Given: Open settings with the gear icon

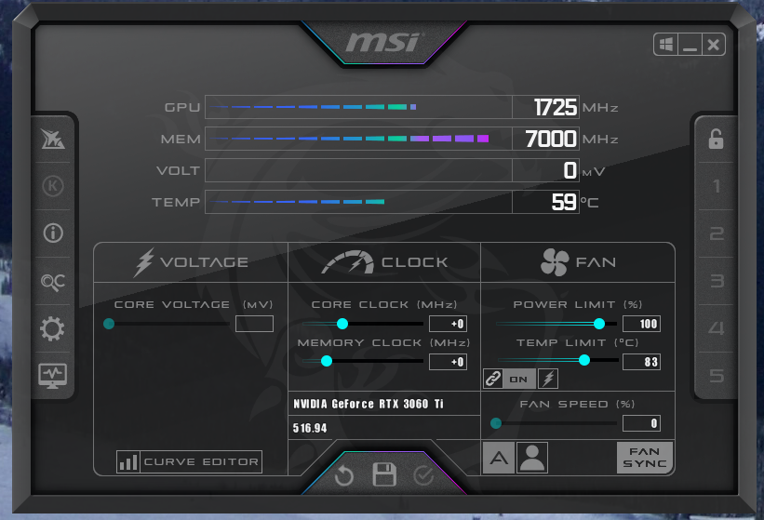Looking at the screenshot, I should pyautogui.click(x=52, y=329).
